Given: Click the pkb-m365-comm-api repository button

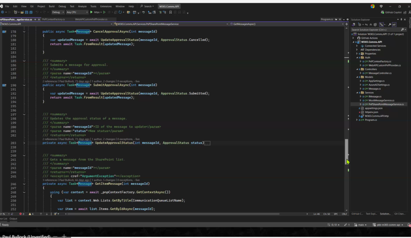Looking at the screenshot, I should click(388, 225).
